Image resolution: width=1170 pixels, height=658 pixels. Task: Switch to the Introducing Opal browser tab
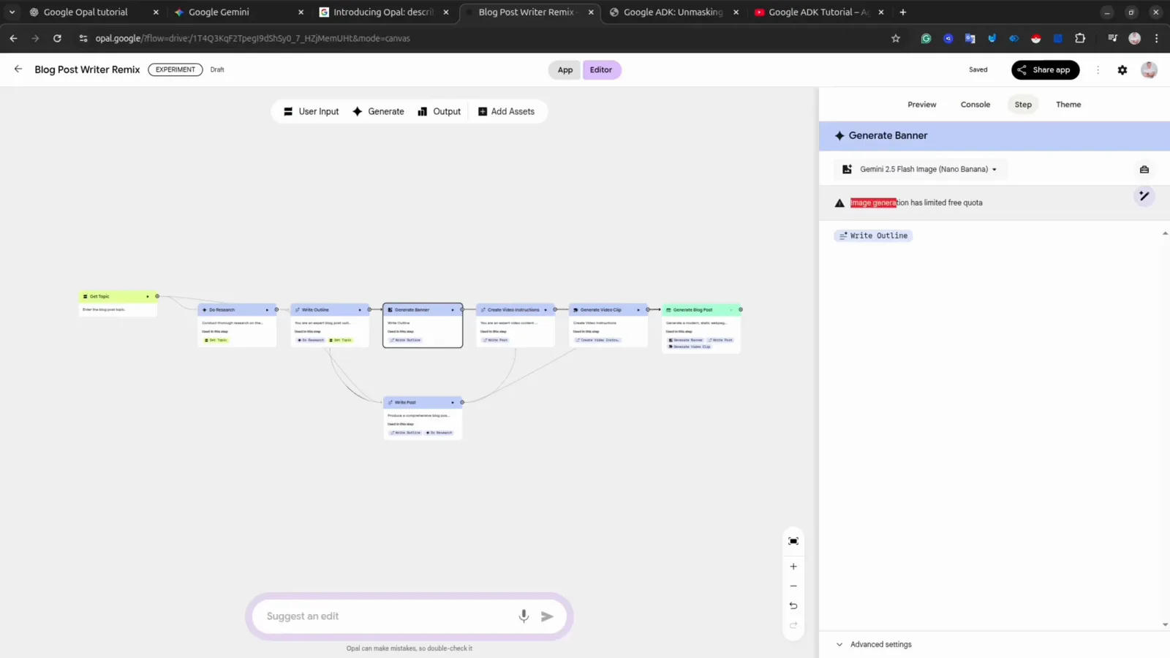pyautogui.click(x=383, y=12)
